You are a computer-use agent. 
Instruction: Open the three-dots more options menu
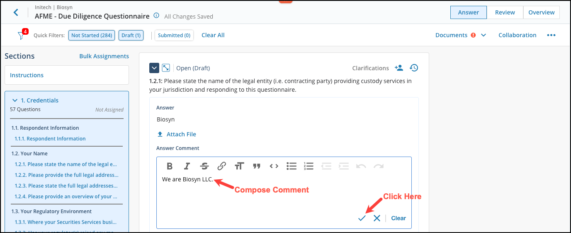(x=551, y=35)
